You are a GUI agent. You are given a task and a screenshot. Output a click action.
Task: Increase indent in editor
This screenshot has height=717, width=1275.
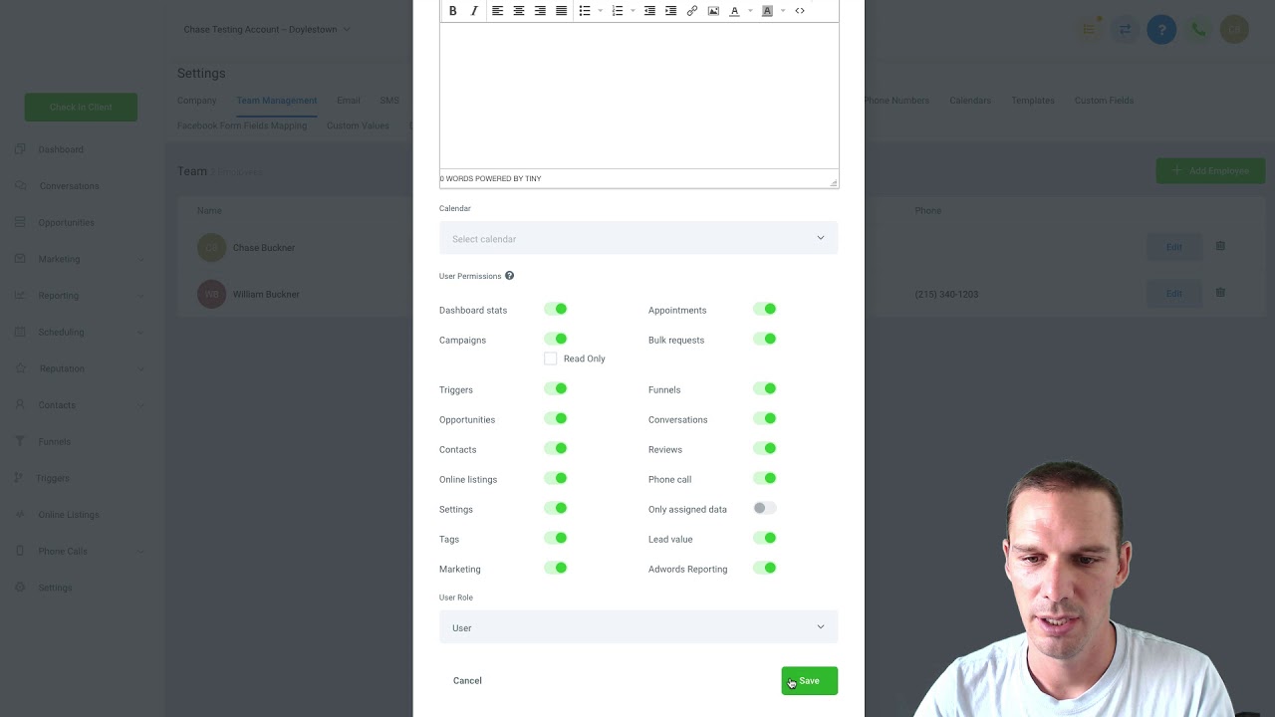coord(670,11)
